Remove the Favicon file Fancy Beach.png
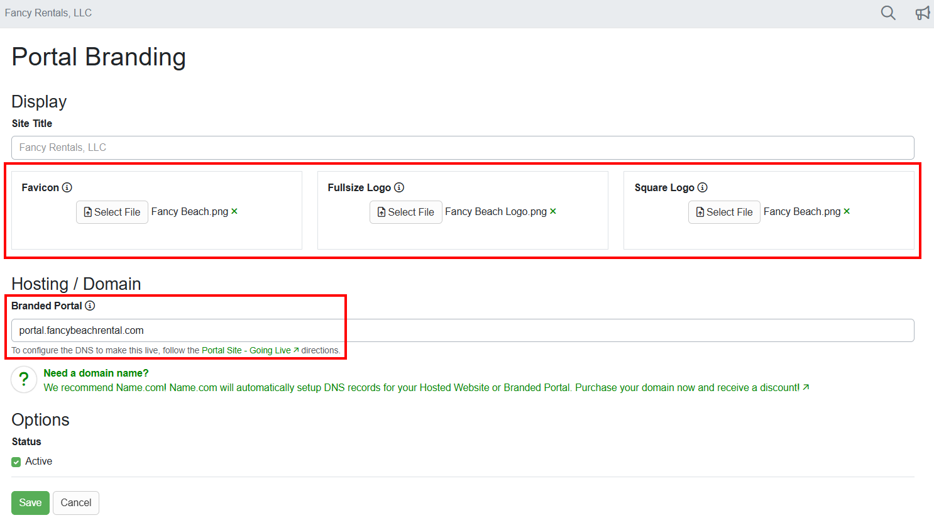Viewport: 934px width, 525px height. click(234, 211)
